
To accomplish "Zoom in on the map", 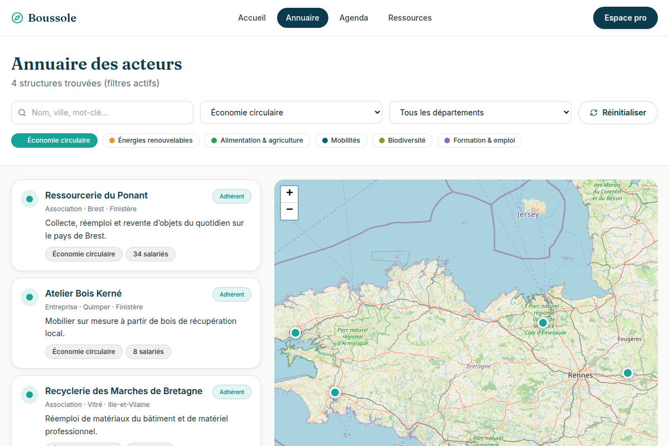I will [289, 193].
